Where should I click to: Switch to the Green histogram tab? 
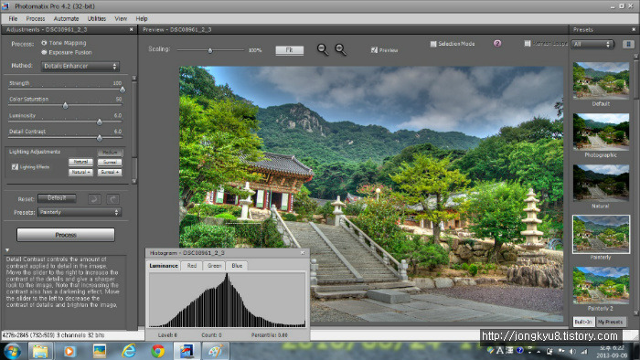click(x=214, y=265)
